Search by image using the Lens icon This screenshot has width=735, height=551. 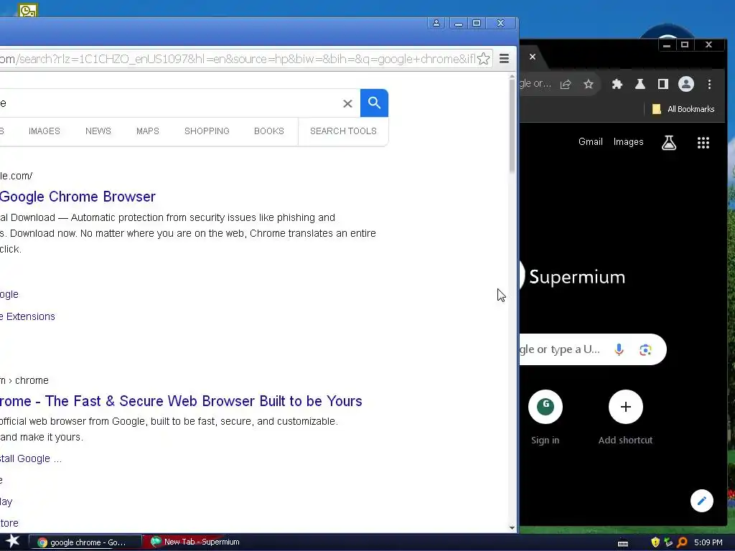(645, 349)
